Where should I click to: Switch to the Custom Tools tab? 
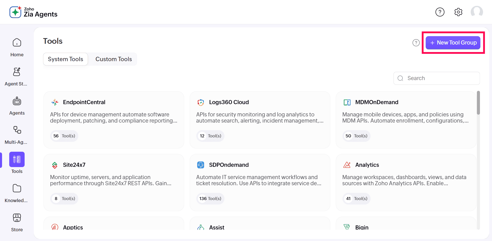click(x=114, y=59)
